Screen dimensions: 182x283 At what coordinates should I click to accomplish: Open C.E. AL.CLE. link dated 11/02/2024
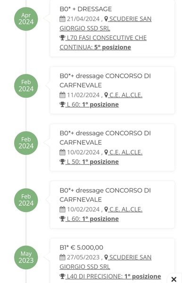point(126,95)
